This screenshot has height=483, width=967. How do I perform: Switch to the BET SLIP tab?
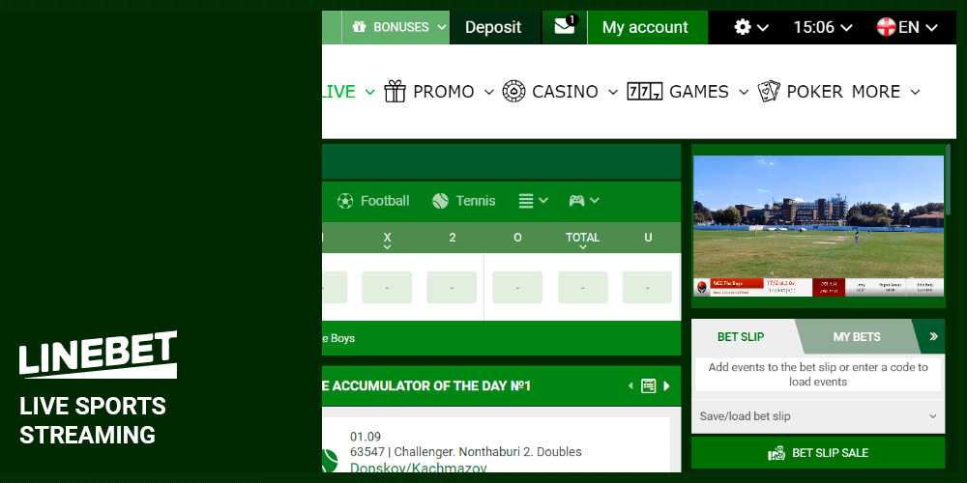(741, 337)
